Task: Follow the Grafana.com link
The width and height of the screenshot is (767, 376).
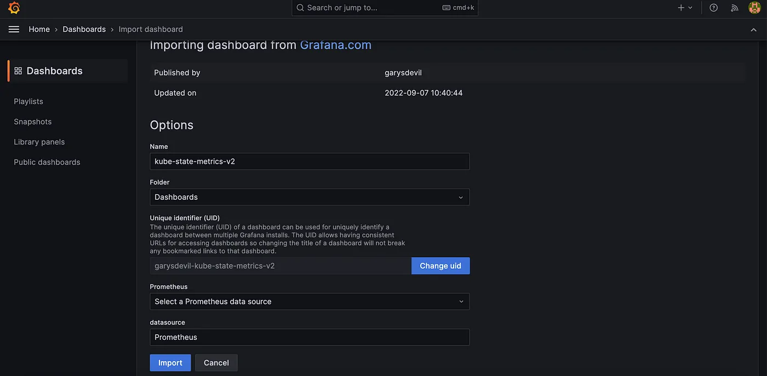Action: [336, 45]
